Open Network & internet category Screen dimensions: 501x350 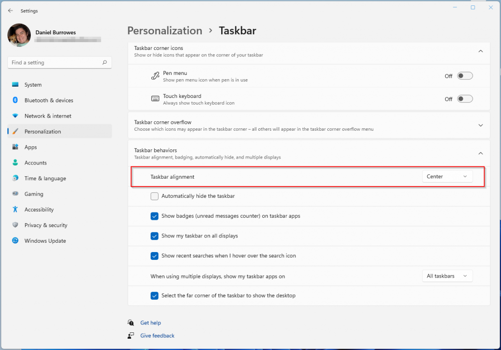(x=60, y=116)
